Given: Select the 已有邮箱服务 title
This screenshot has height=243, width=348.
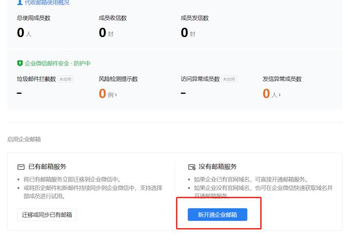Looking at the screenshot, I should pyautogui.click(x=47, y=167).
